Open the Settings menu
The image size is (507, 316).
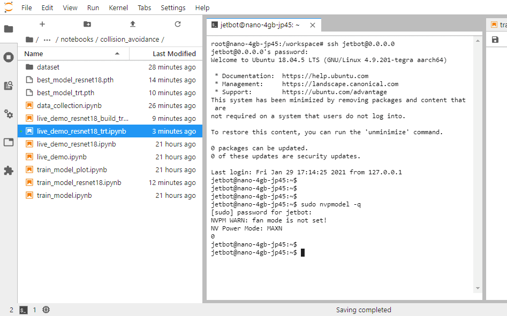coord(173,7)
